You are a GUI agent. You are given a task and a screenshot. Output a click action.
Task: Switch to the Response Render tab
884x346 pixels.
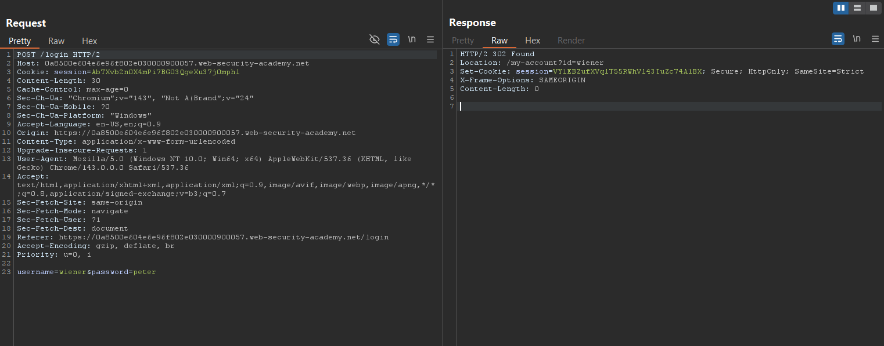click(x=571, y=41)
